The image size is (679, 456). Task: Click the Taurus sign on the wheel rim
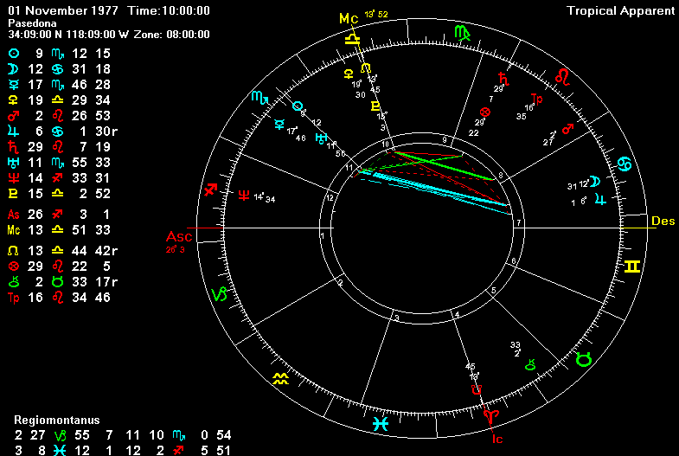point(584,359)
